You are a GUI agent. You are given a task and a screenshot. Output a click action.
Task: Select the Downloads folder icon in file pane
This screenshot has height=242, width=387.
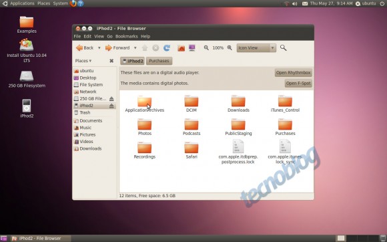tap(238, 104)
